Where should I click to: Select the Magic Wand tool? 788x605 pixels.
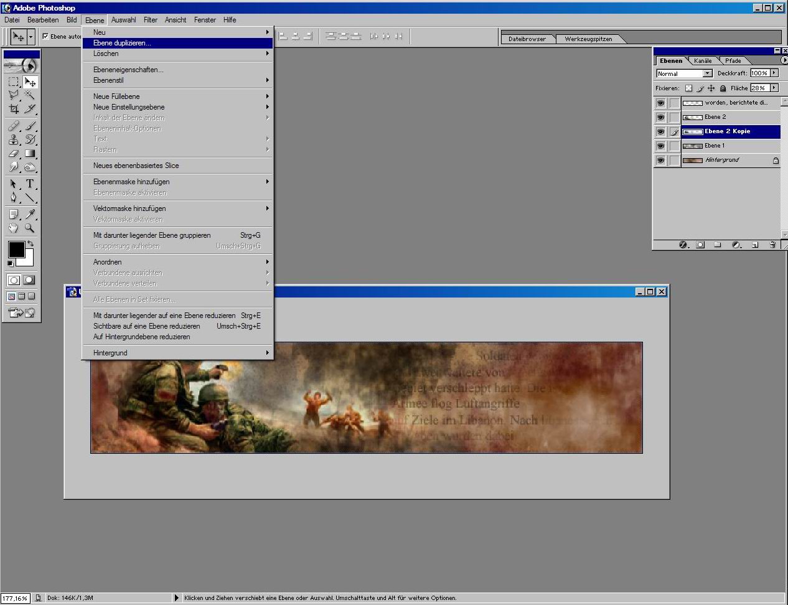point(29,95)
